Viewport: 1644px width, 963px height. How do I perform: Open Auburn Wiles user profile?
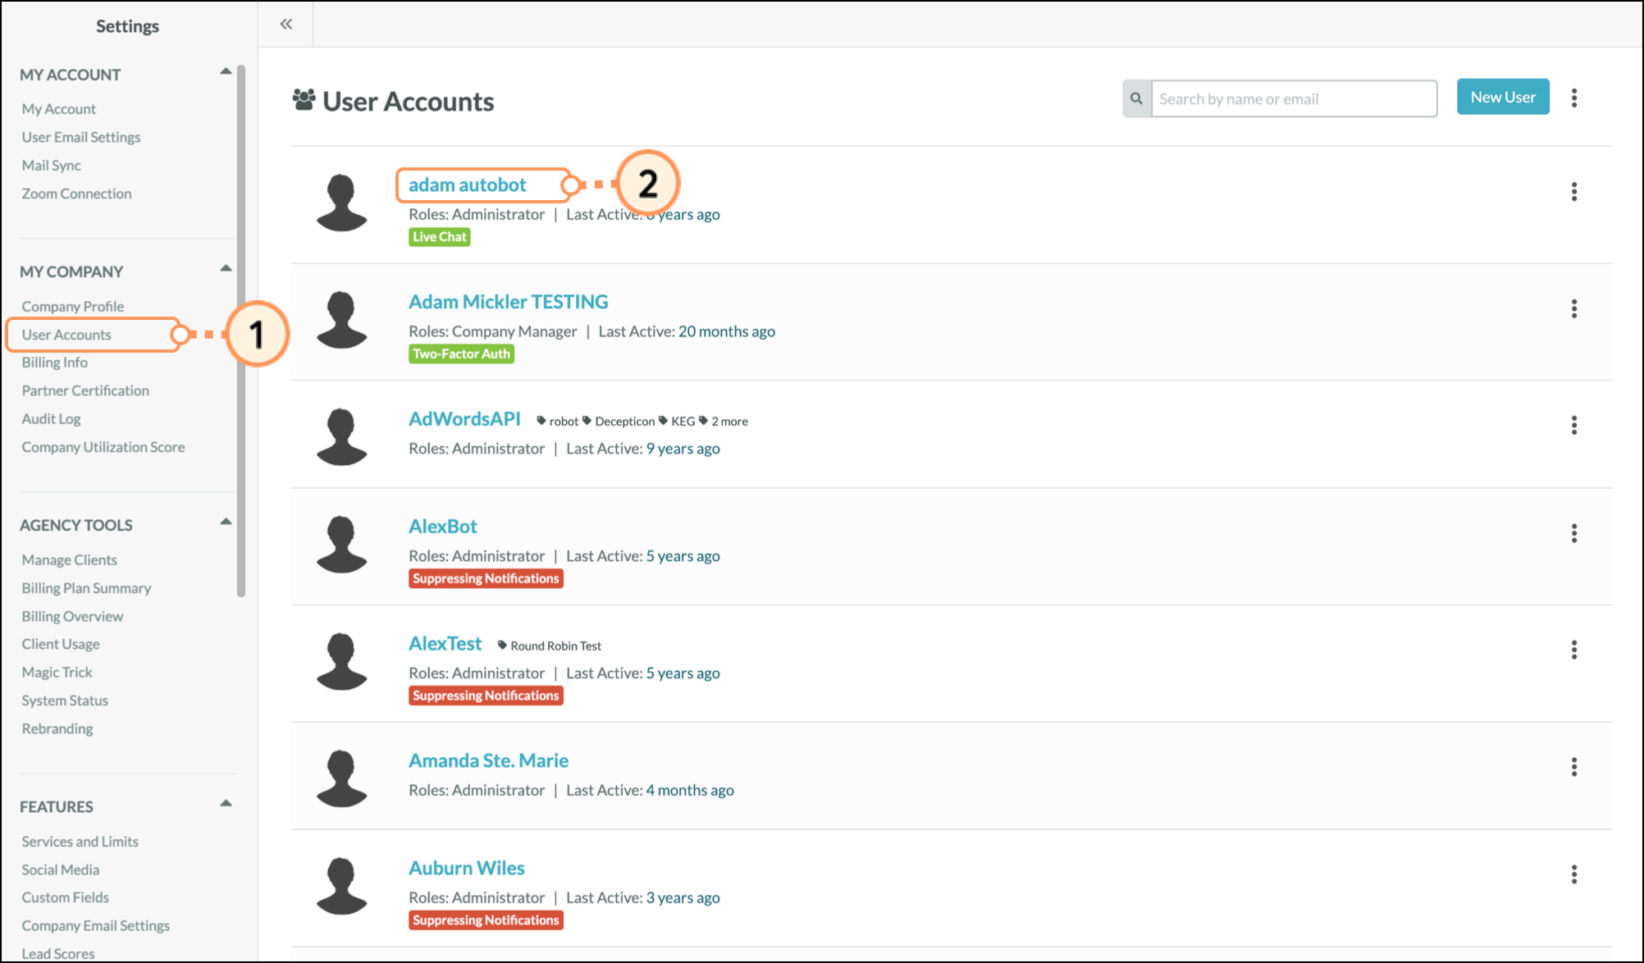[x=467, y=868]
